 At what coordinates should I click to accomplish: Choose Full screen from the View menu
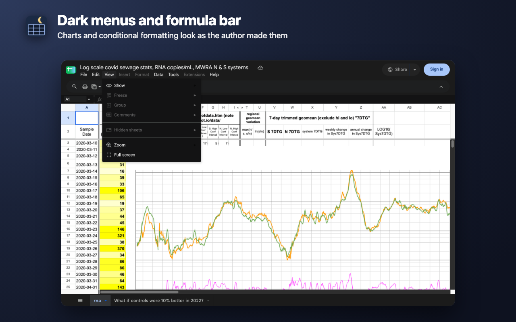click(x=152, y=155)
